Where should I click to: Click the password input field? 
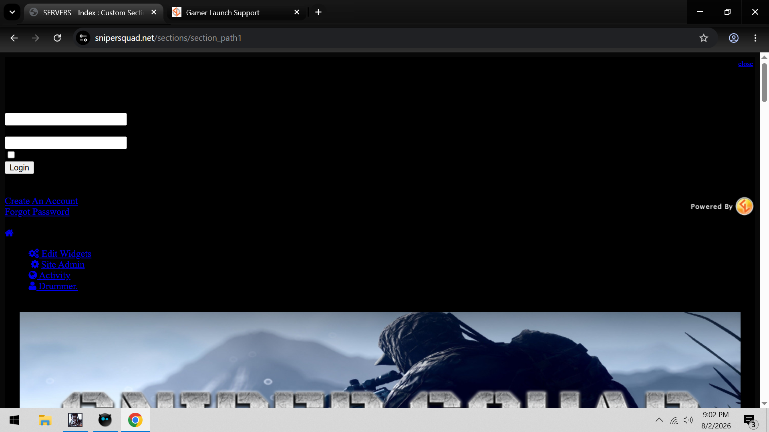pyautogui.click(x=66, y=143)
